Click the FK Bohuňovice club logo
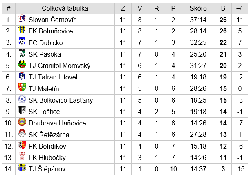 pyautogui.click(x=22, y=30)
